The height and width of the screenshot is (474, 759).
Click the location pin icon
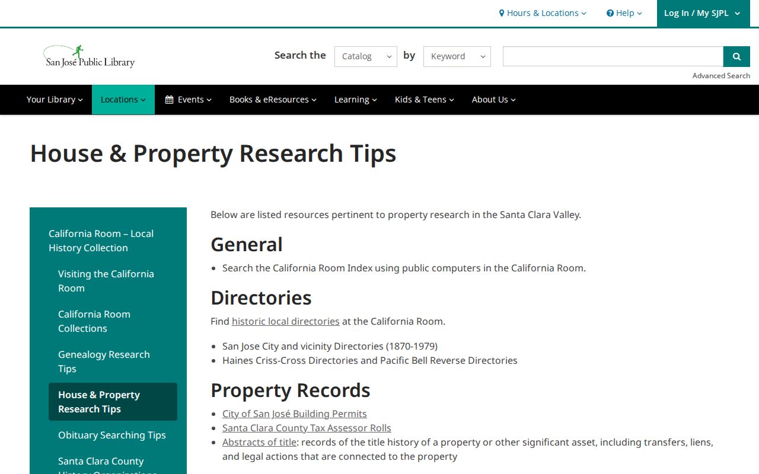(502, 13)
